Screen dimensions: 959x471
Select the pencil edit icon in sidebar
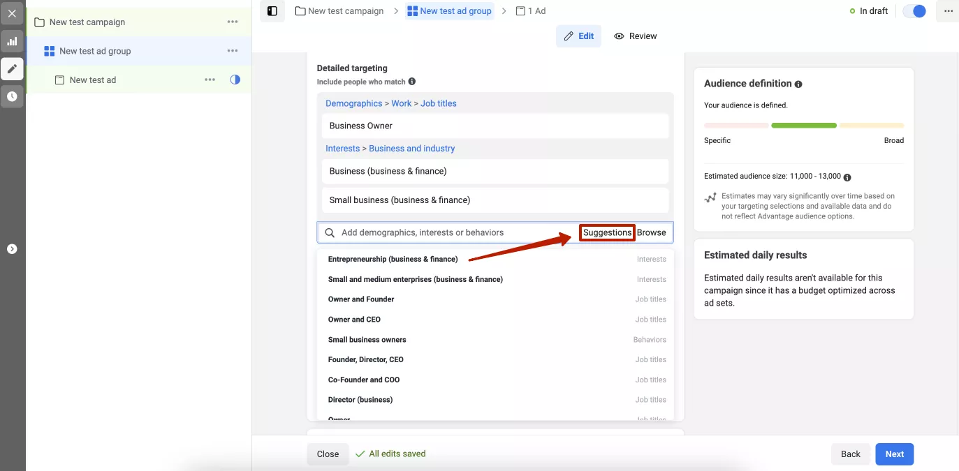coord(12,69)
